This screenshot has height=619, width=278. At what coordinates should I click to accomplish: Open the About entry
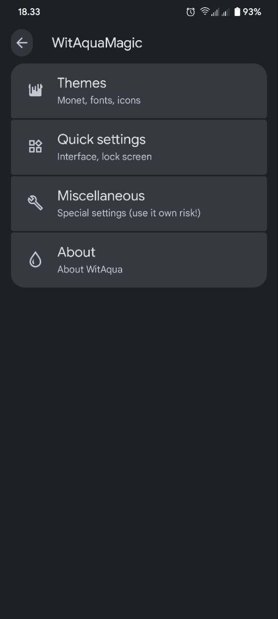(x=139, y=260)
